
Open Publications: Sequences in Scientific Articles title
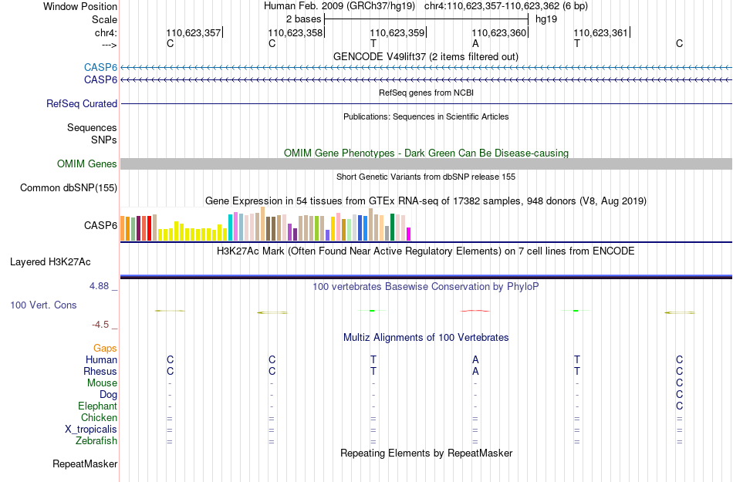(426, 116)
